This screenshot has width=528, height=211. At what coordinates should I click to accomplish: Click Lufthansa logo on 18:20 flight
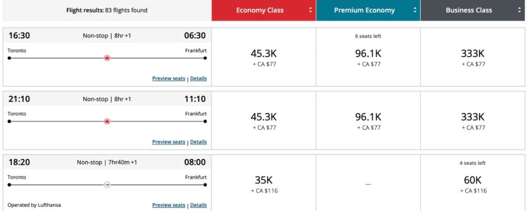click(107, 184)
